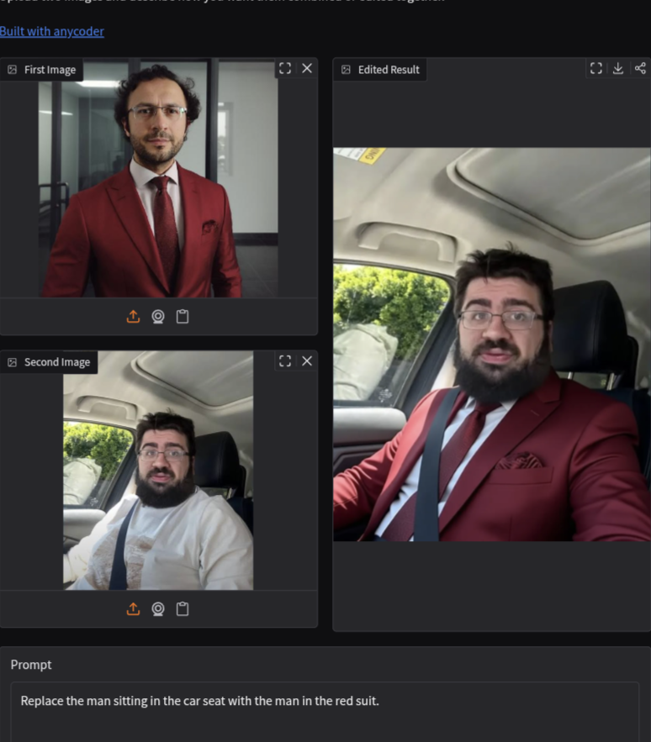
Task: Paste from clipboard into First Image
Action: [183, 317]
